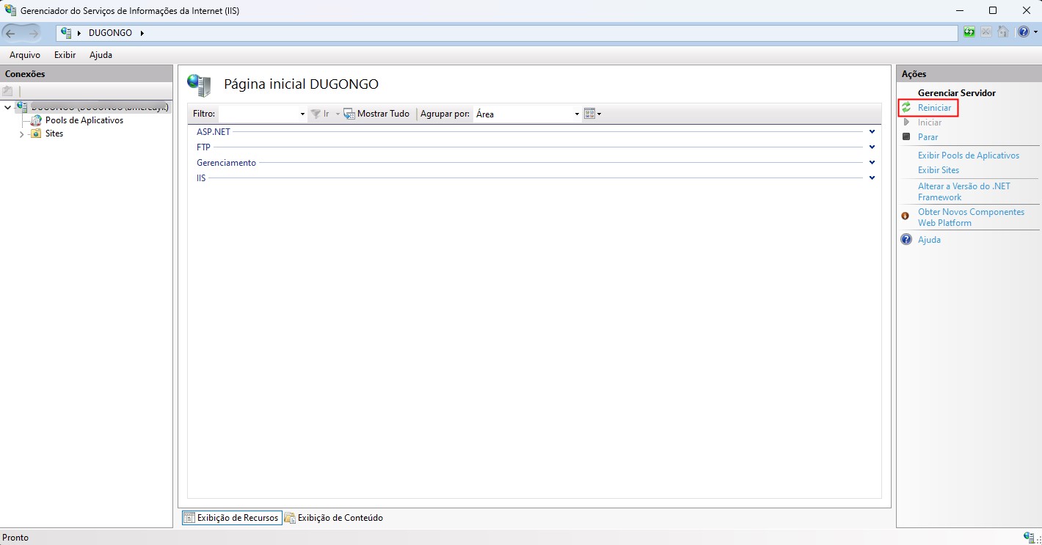Open the Exibir menu
Image resolution: width=1042 pixels, height=545 pixels.
65,55
